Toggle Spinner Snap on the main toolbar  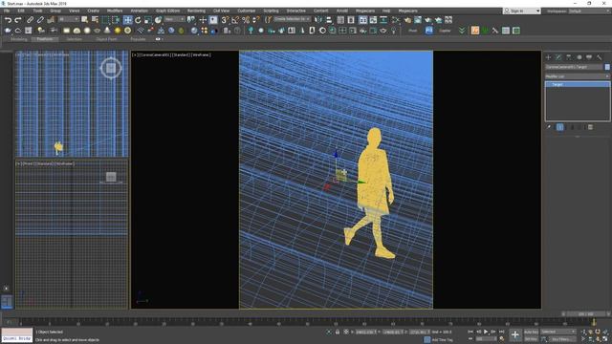coord(255,20)
